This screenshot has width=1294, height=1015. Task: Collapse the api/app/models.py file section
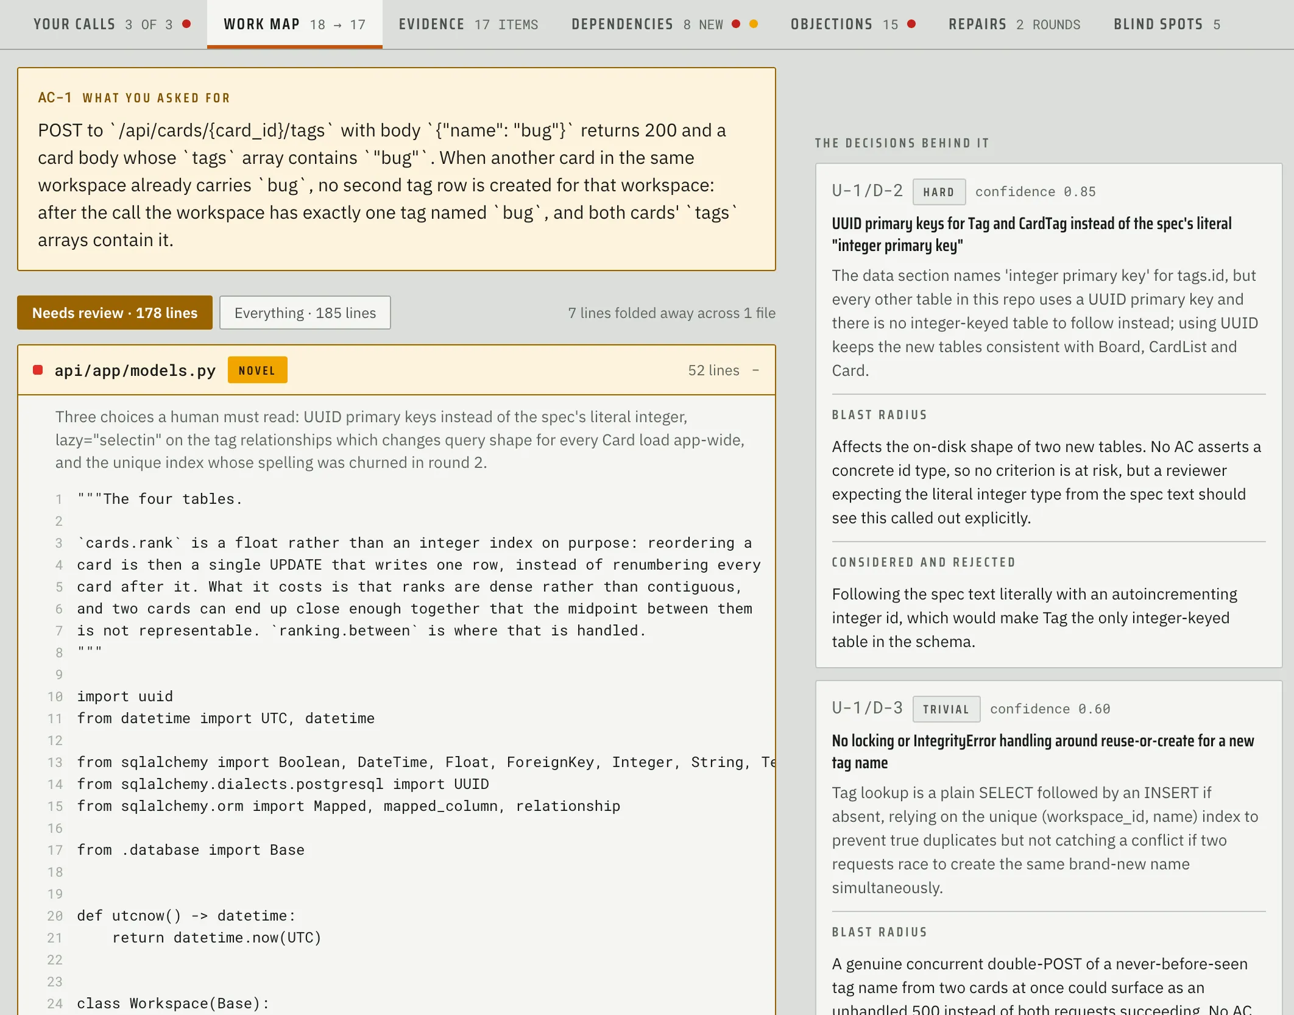tap(755, 370)
